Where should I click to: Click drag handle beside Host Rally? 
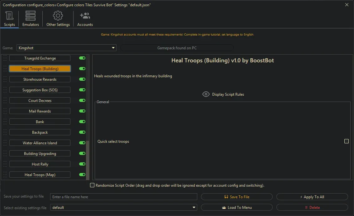[5, 164]
